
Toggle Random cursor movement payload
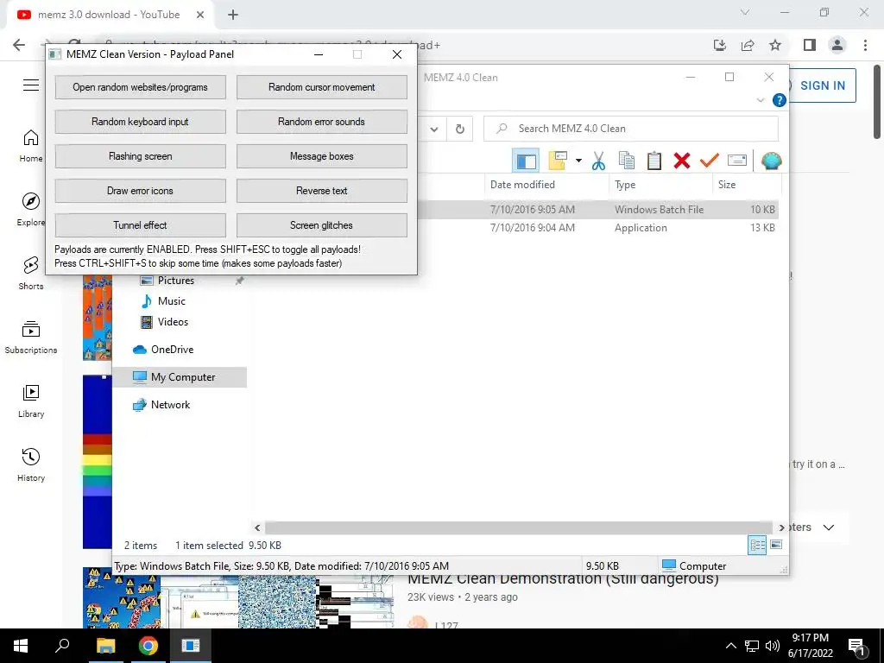tap(322, 87)
